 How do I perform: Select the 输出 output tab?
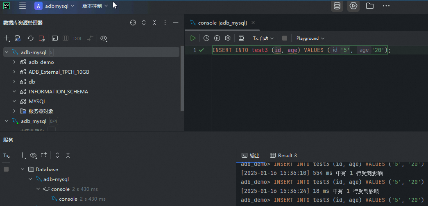pyautogui.click(x=251, y=155)
